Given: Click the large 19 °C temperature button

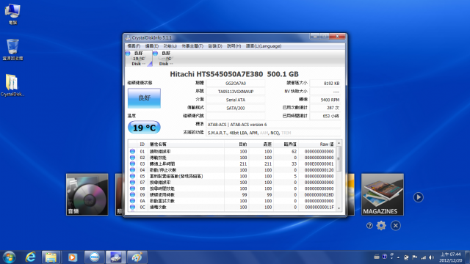Looking at the screenshot, I should pyautogui.click(x=144, y=128).
